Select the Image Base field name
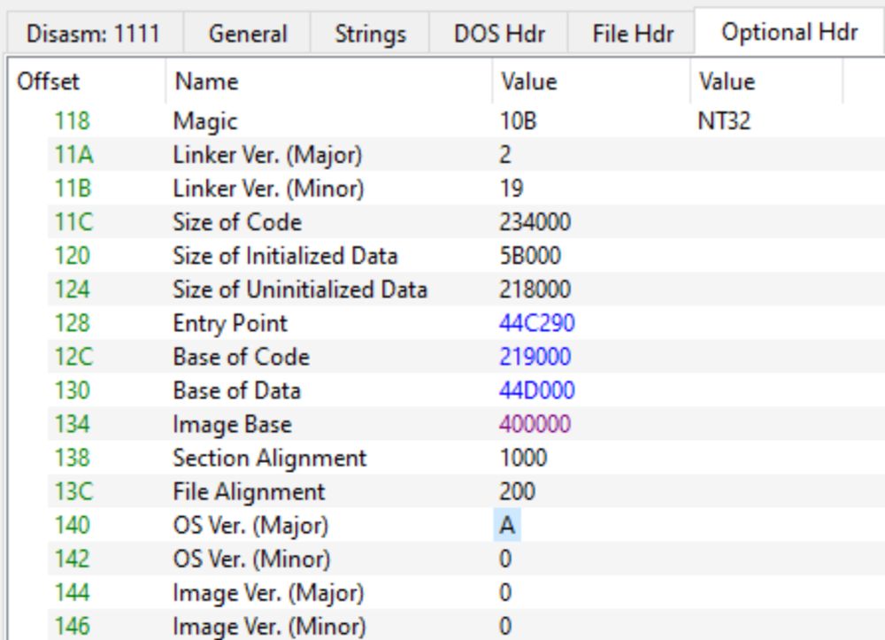Image resolution: width=885 pixels, height=640 pixels. [x=233, y=425]
